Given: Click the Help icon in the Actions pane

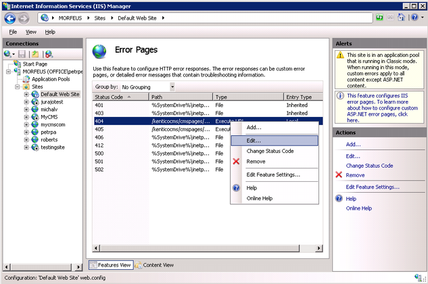Looking at the screenshot, I should (x=339, y=198).
